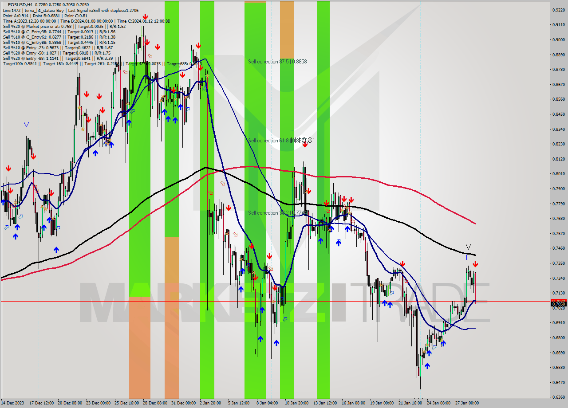This screenshot has width=568, height=408.
Task: Click the blue 'V' wave label near 17 Dec
Action: coord(26,125)
